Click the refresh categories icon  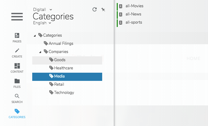coord(95,9)
